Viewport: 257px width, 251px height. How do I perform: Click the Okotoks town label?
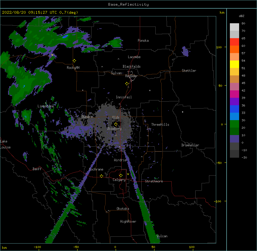(x=123, y=209)
